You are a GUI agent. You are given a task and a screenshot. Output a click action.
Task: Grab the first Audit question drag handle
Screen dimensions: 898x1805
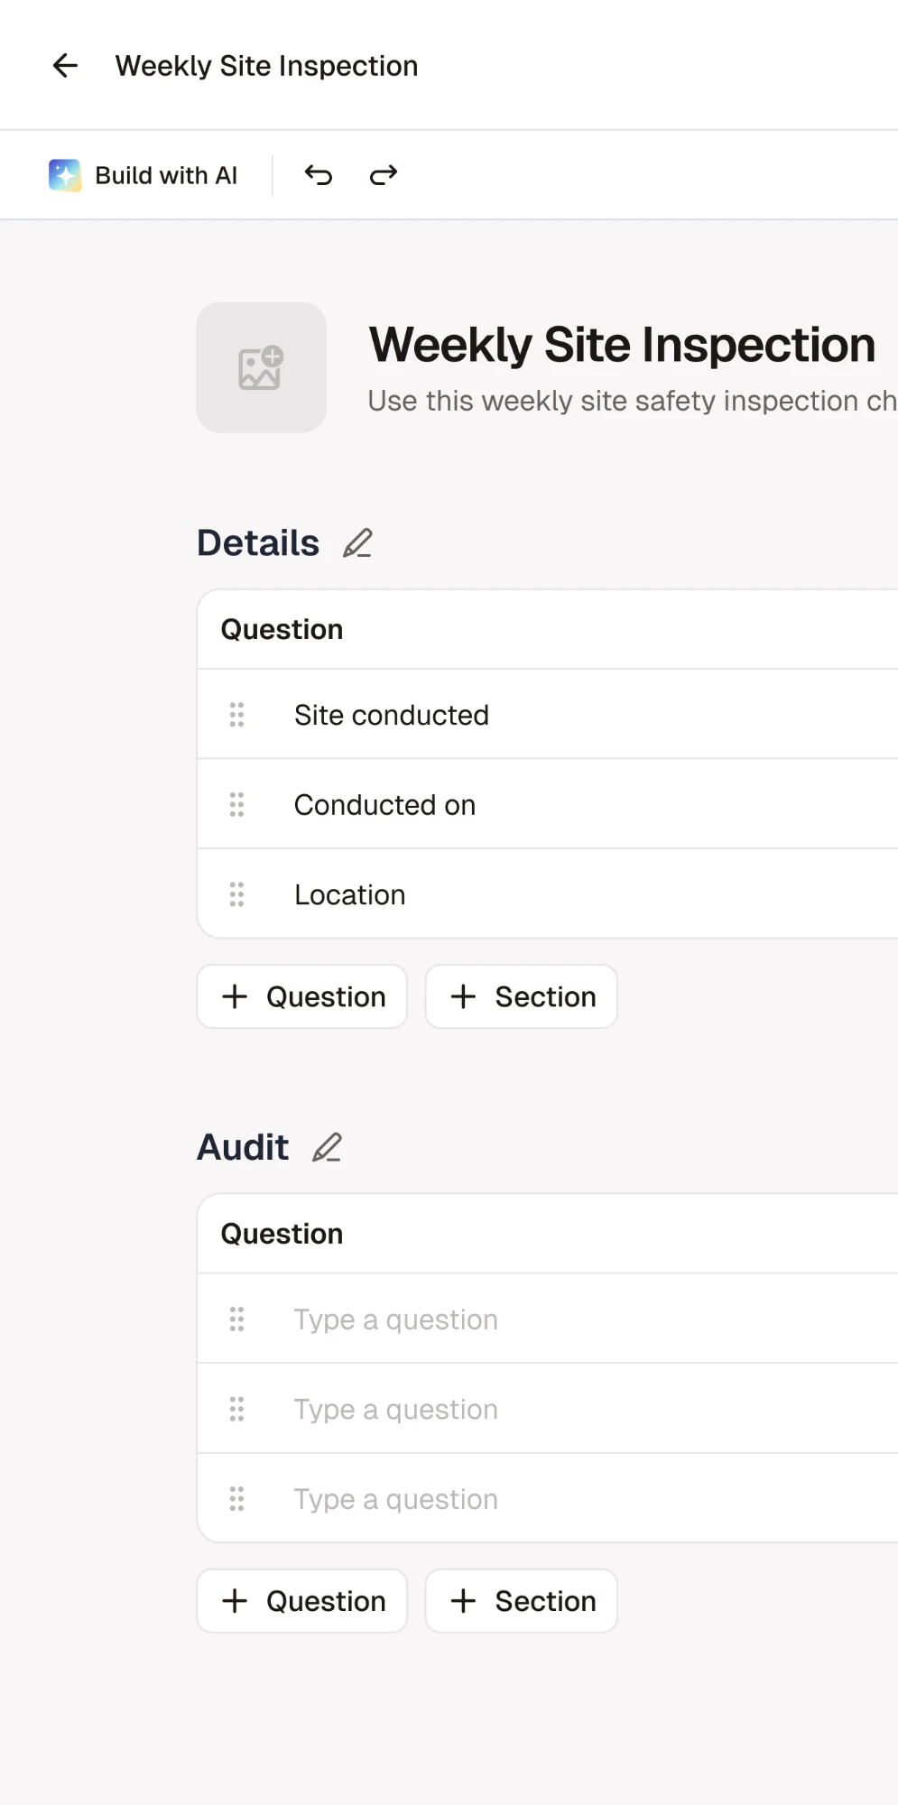click(236, 1319)
